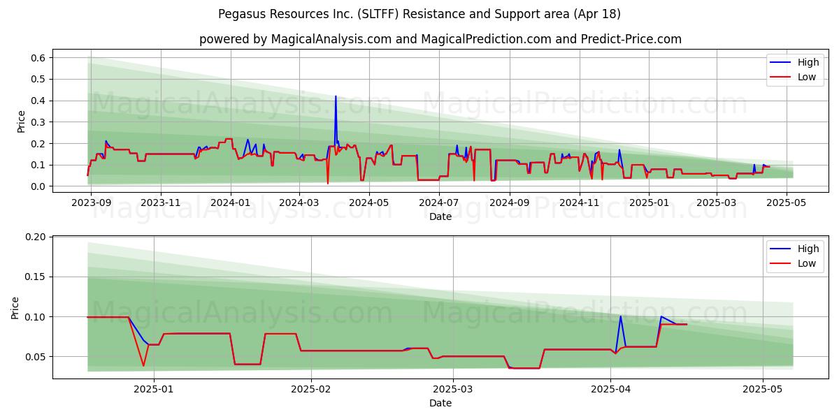The width and height of the screenshot is (839, 419).
Task: Click the '2024-03' x-axis label
Action: 299,203
